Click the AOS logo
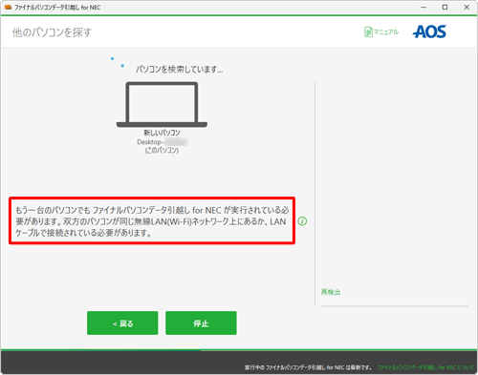This screenshot has width=478, height=375. click(429, 31)
